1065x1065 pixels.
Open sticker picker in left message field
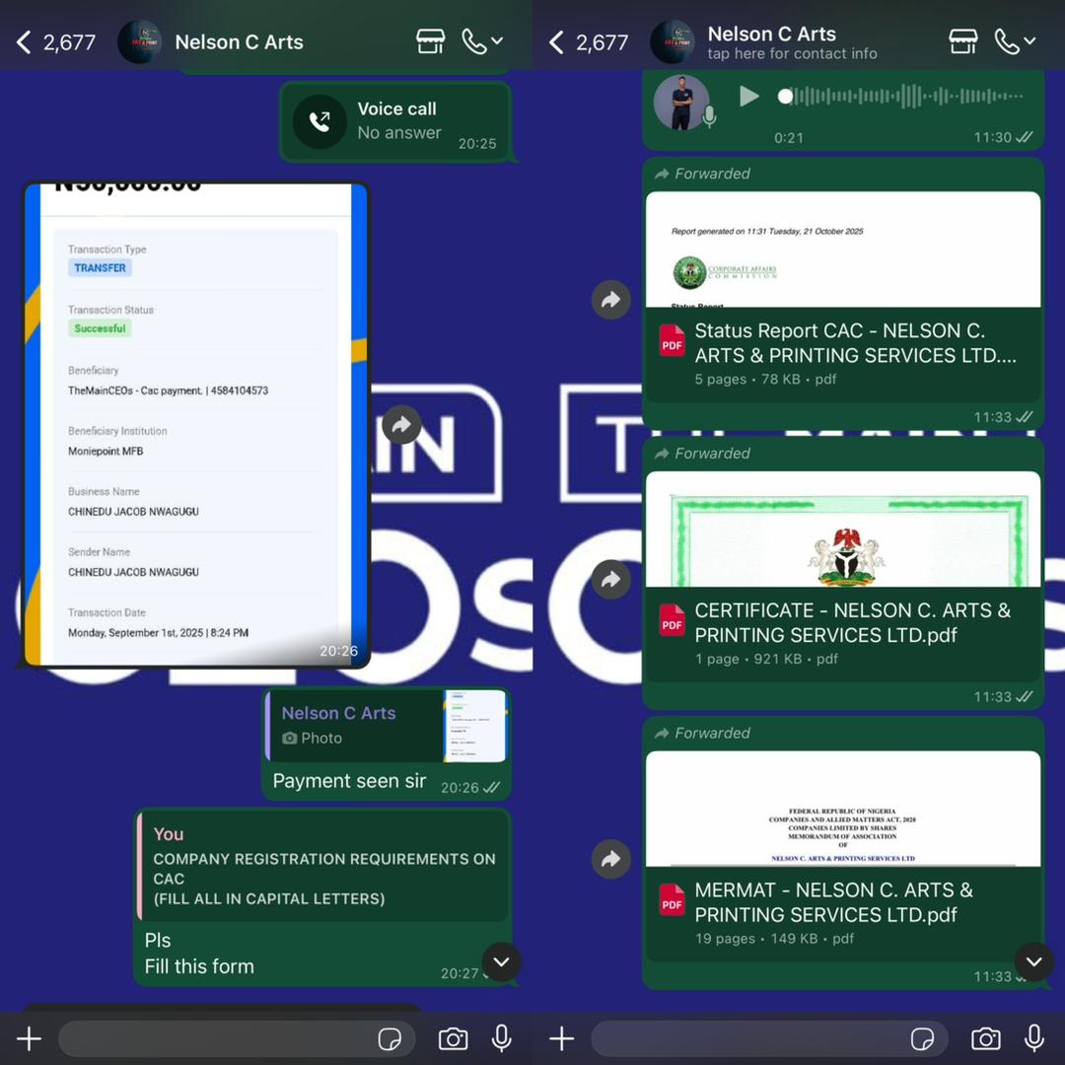tap(390, 1039)
